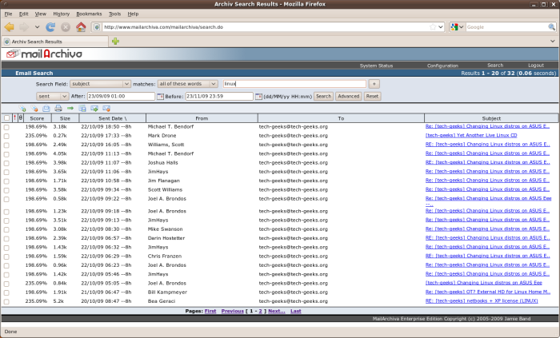This screenshot has width=560, height=338.
Task: Click the magnifier in Google search box
Action: pos(551,27)
